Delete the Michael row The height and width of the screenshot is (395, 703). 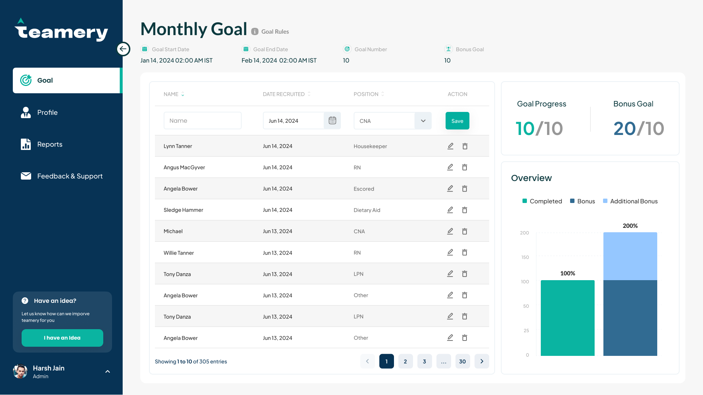[x=465, y=232]
